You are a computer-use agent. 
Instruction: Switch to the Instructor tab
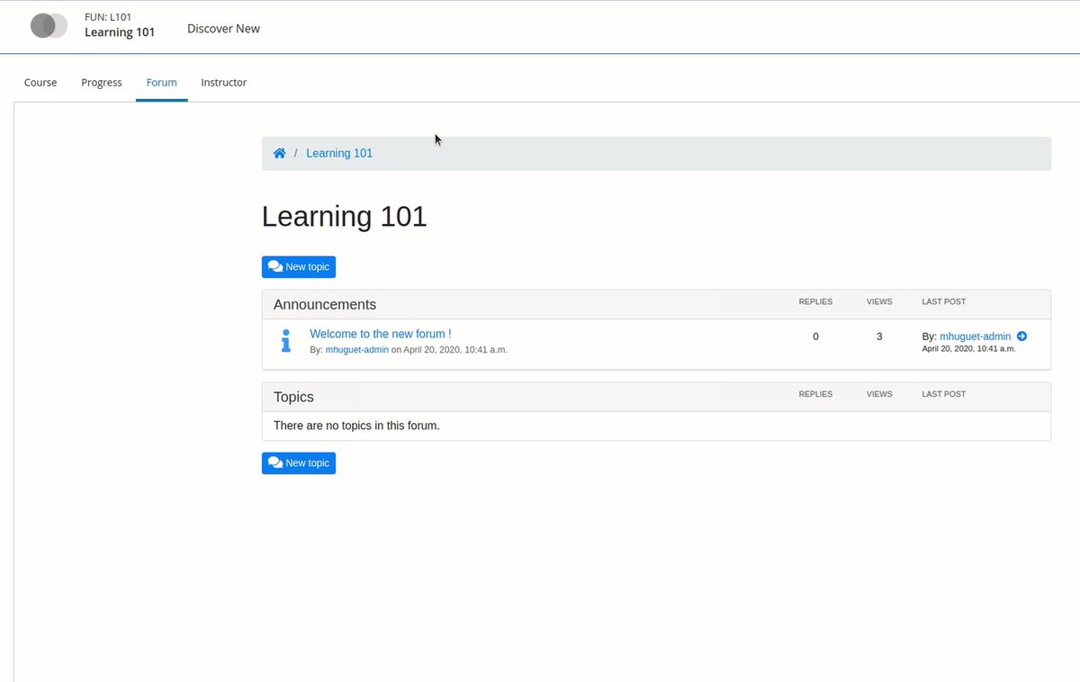(224, 82)
